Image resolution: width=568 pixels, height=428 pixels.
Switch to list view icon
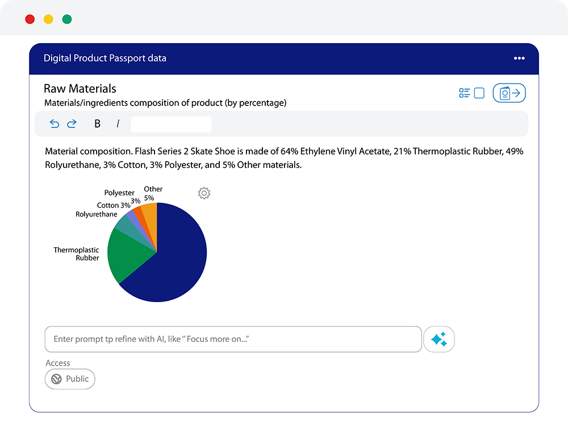pyautogui.click(x=465, y=93)
